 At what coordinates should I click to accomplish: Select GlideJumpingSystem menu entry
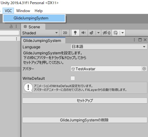(34, 18)
